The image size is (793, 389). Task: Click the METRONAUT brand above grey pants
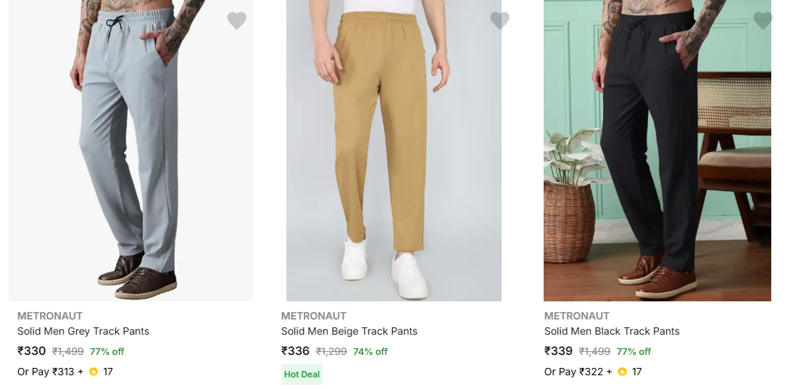50,316
